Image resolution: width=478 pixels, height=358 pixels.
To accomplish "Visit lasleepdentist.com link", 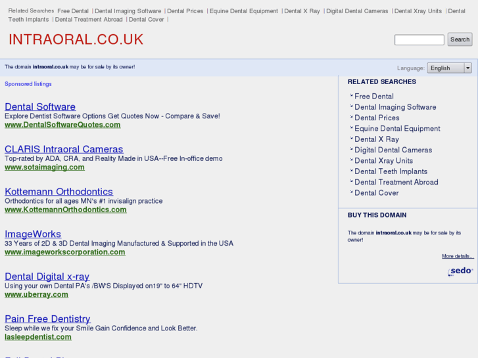I will tap(38, 337).
